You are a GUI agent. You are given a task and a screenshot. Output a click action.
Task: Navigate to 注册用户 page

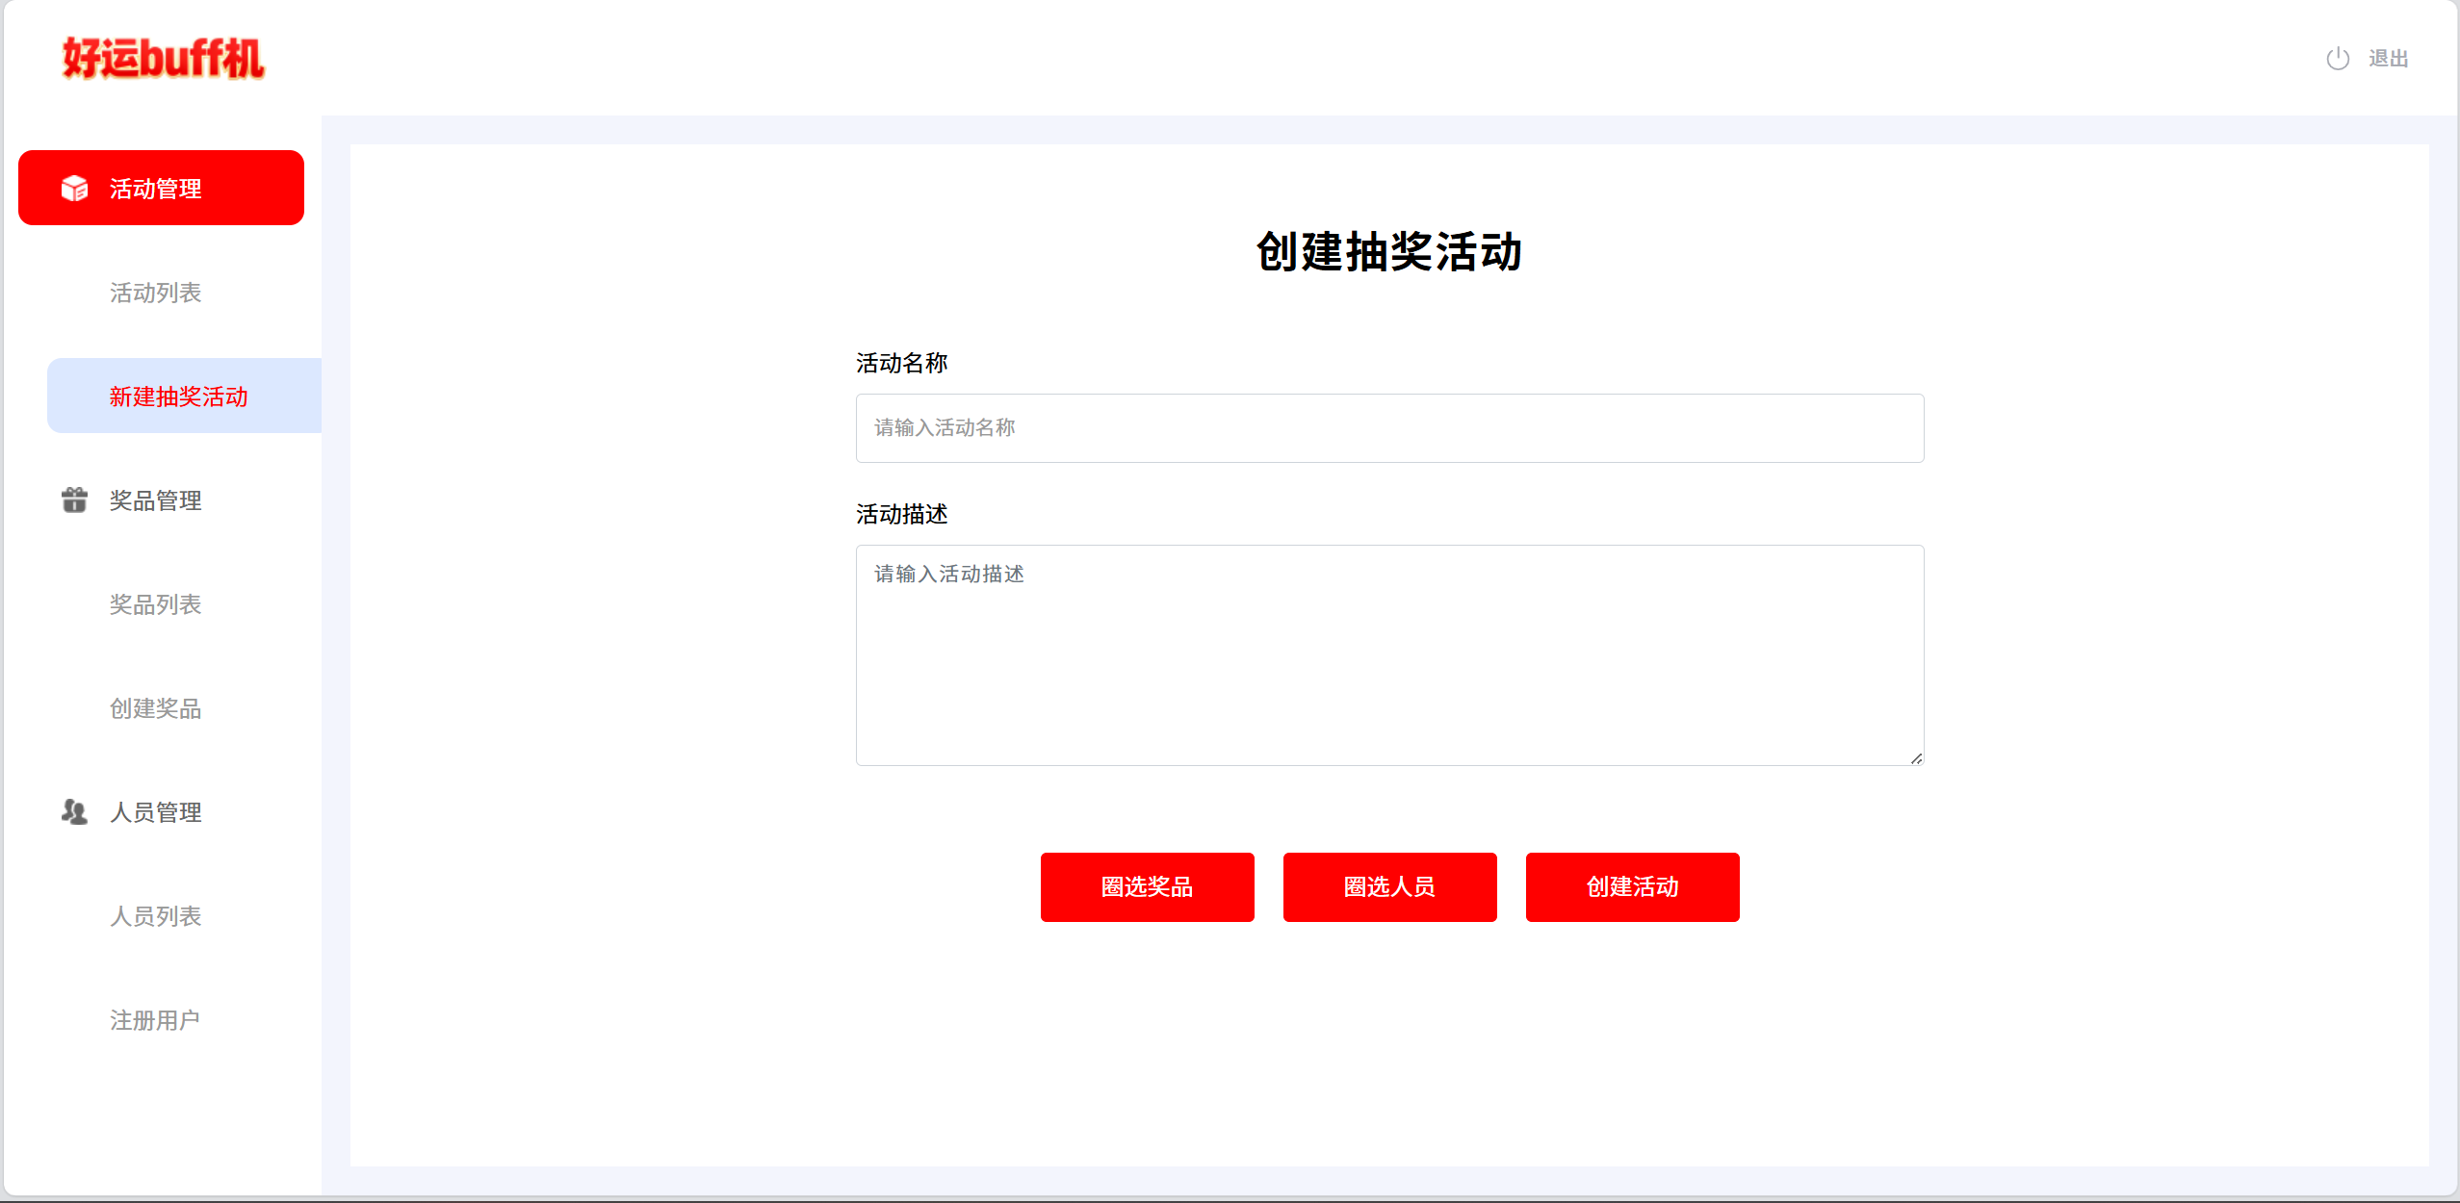[x=154, y=1020]
